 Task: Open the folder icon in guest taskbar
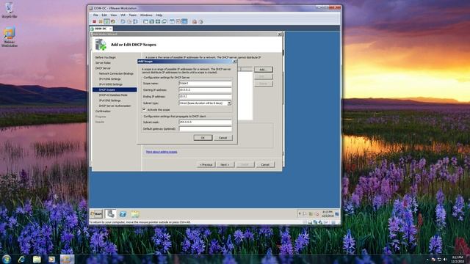click(135, 214)
